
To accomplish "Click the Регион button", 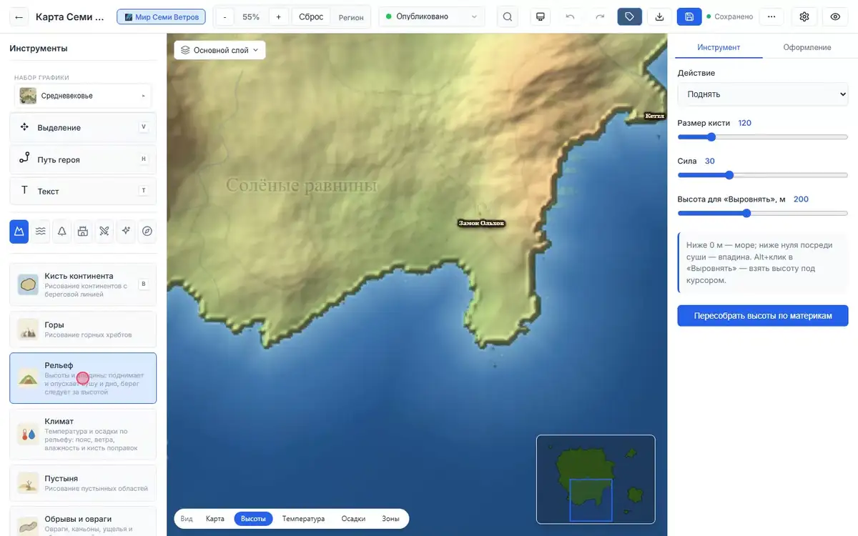I will [351, 16].
